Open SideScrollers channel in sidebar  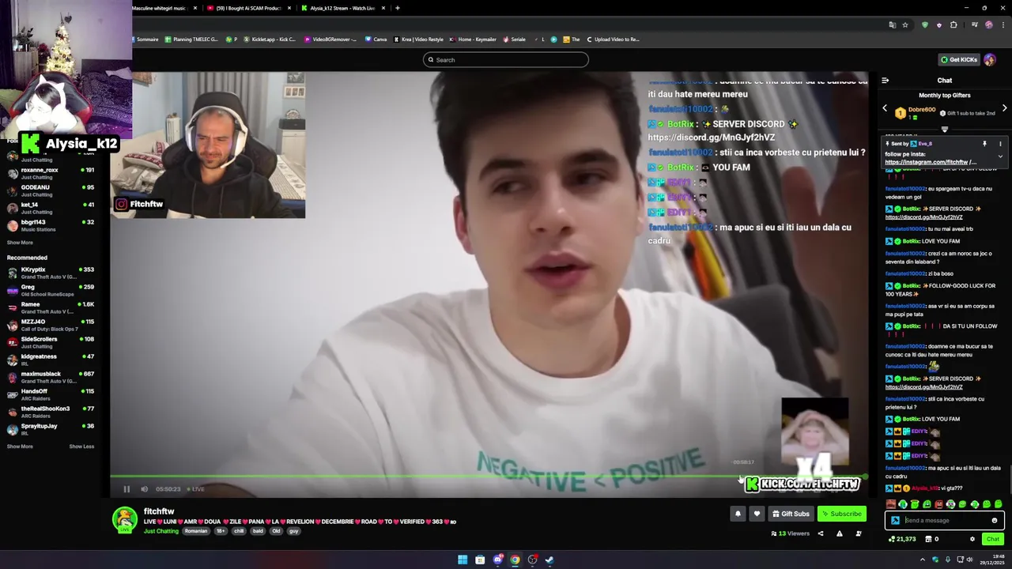51,342
